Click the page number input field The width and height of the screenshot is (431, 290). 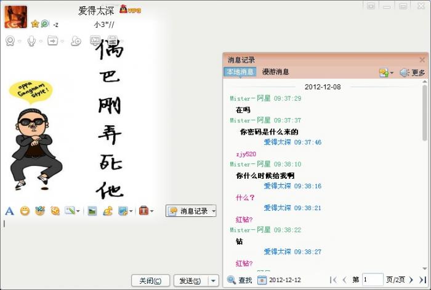tap(373, 280)
